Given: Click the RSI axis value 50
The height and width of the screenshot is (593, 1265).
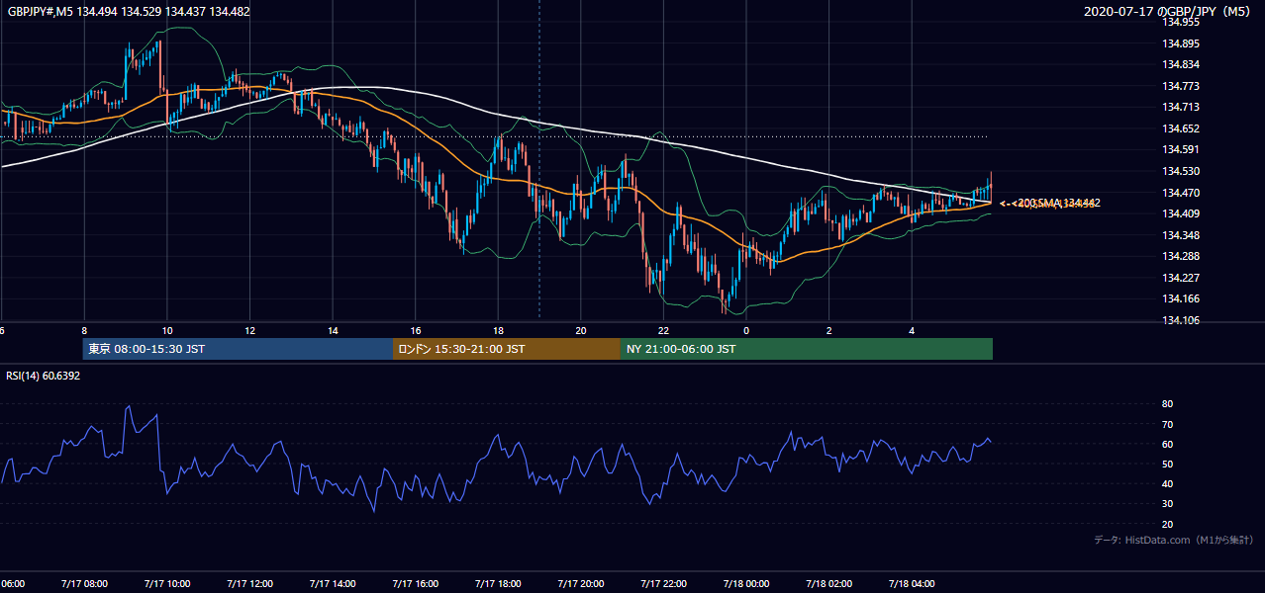Looking at the screenshot, I should pos(1167,464).
